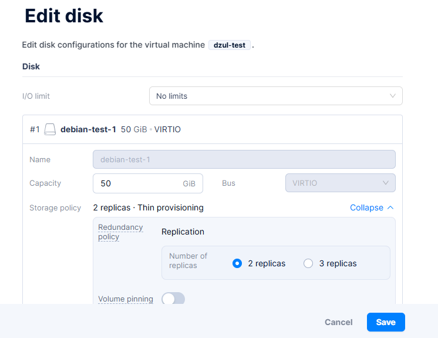Click the Volume pinning underlined label
Screen dimensions: 438x338
click(x=126, y=299)
